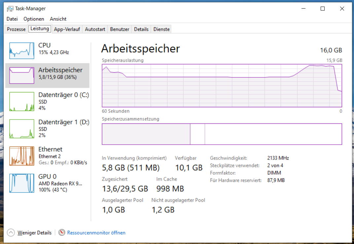Open the Ethernet network graph icon
This screenshot has width=354, height=244.
tap(22, 156)
